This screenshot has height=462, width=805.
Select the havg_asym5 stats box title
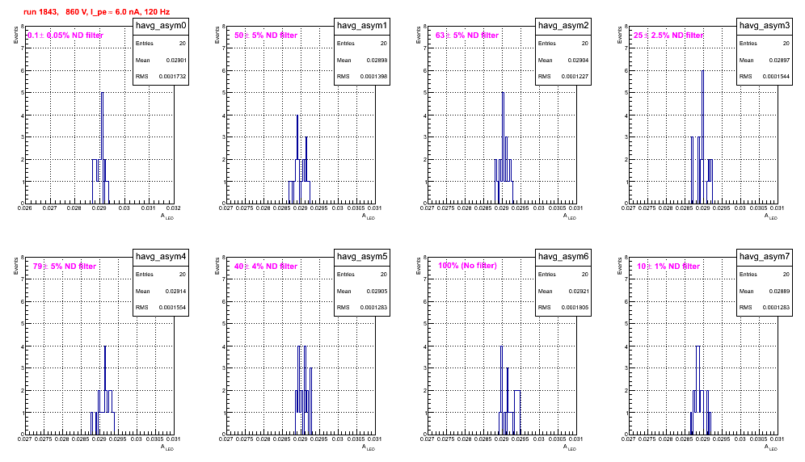click(362, 257)
